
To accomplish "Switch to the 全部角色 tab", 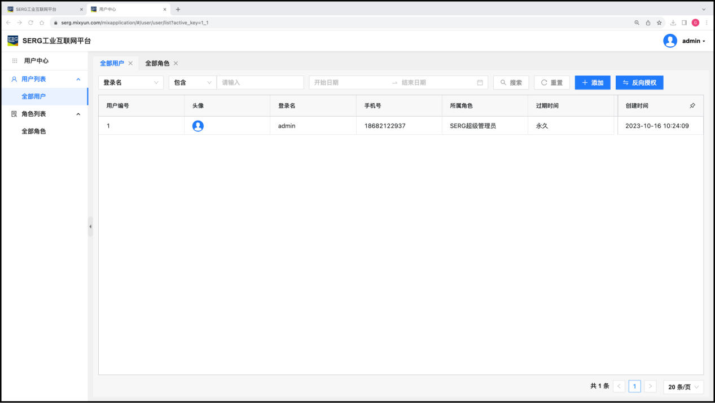I will (157, 63).
